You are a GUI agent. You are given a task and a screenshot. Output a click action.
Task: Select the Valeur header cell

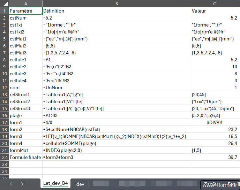215,11
